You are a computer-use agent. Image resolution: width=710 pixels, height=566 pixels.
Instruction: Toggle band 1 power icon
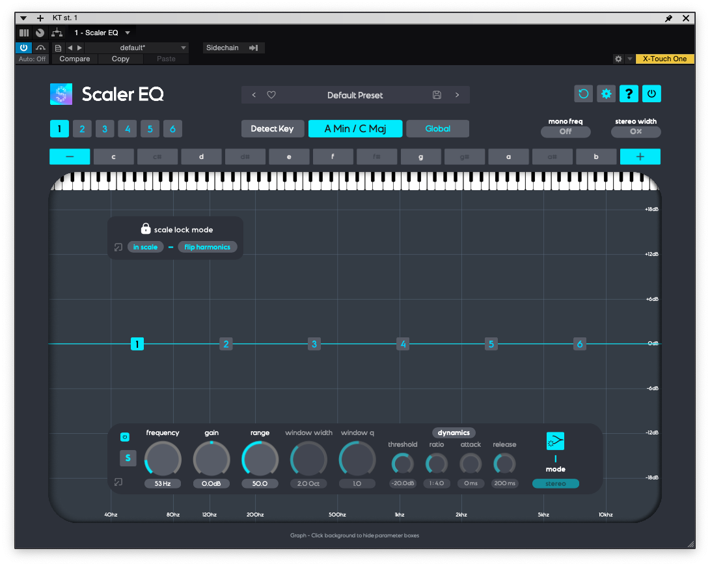click(x=125, y=437)
